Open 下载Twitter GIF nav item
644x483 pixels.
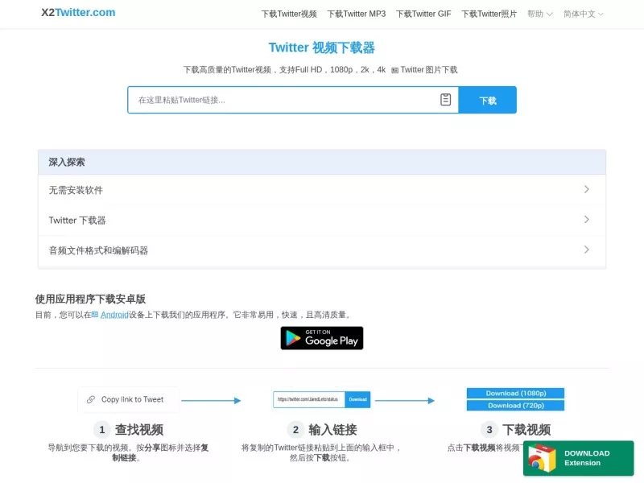[423, 14]
